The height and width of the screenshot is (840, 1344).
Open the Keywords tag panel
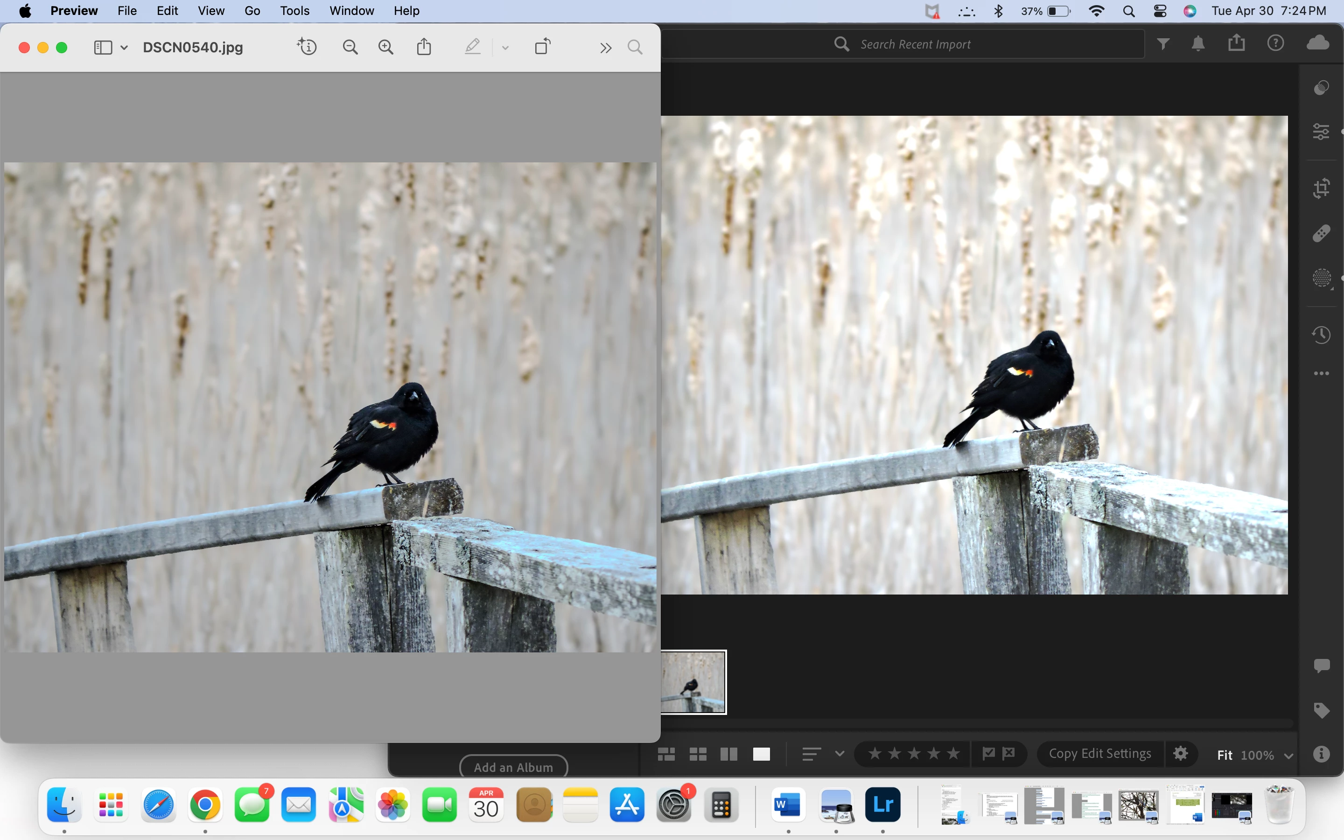click(x=1322, y=711)
